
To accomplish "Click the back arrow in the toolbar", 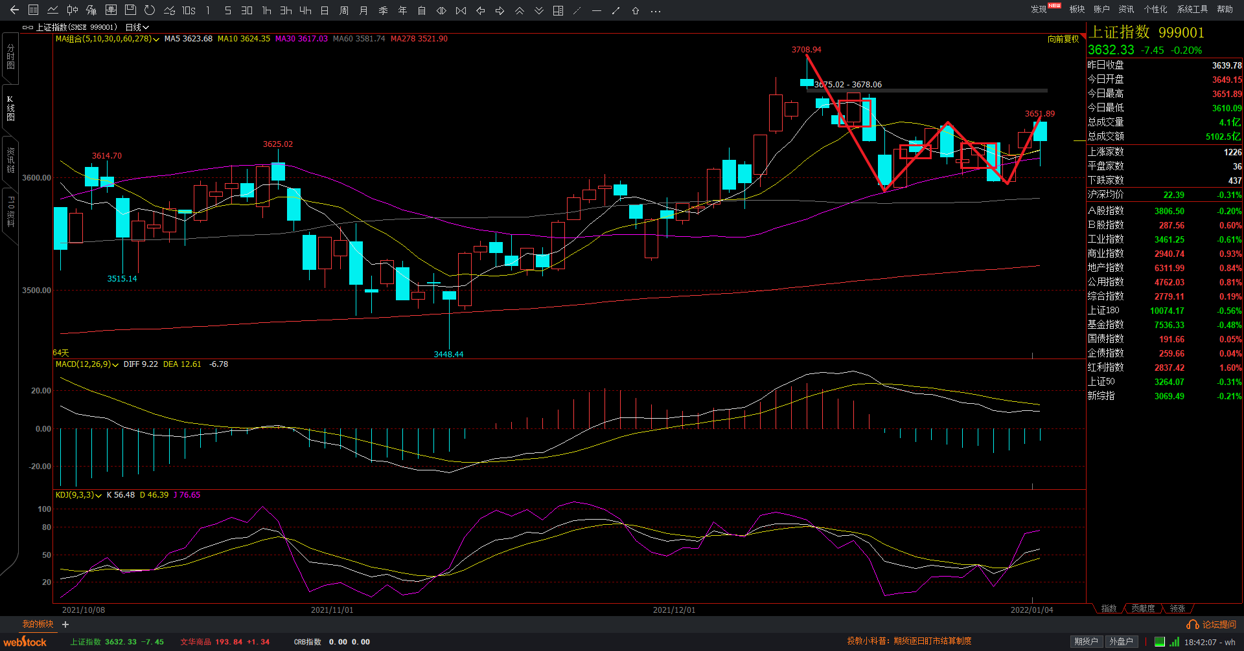I will pyautogui.click(x=14, y=10).
